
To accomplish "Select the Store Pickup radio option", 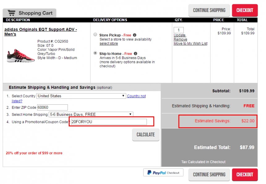I will pyautogui.click(x=95, y=35).
